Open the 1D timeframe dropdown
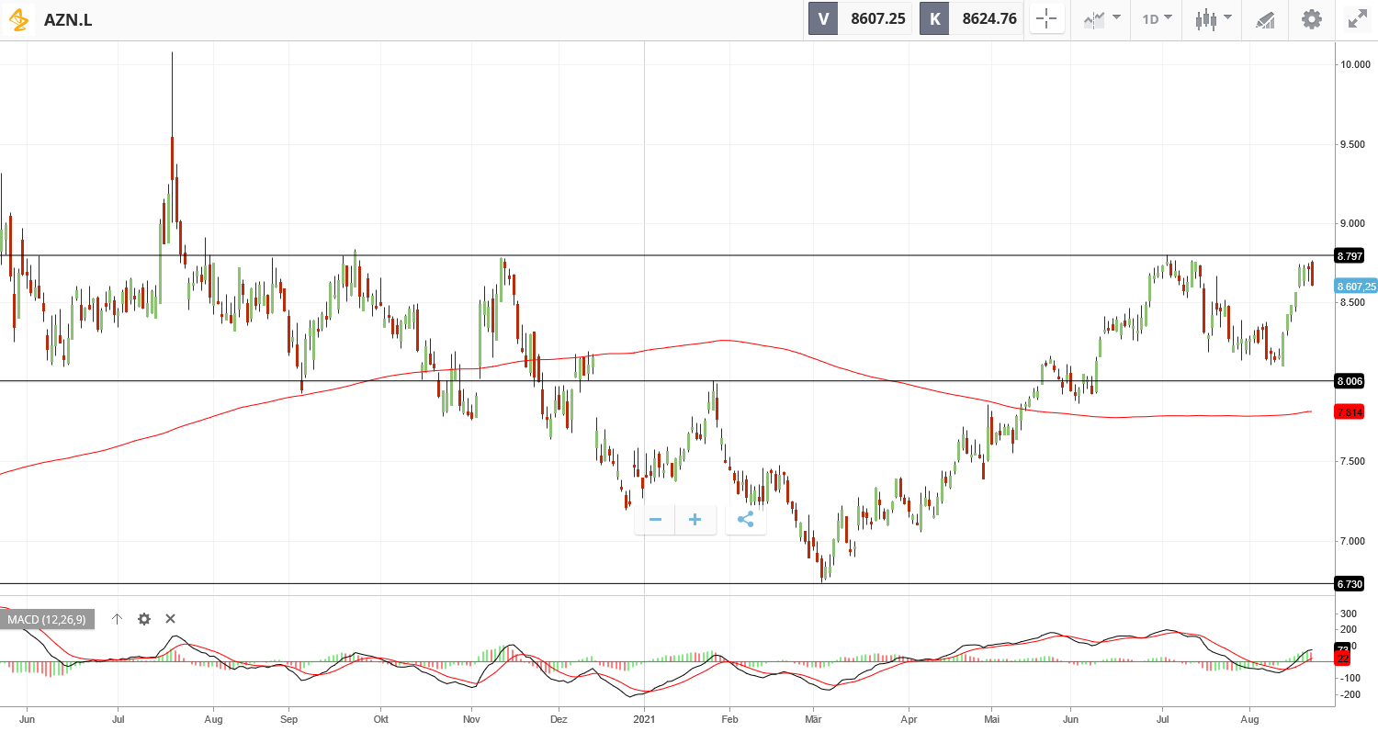The height and width of the screenshot is (732, 1378). click(1157, 18)
